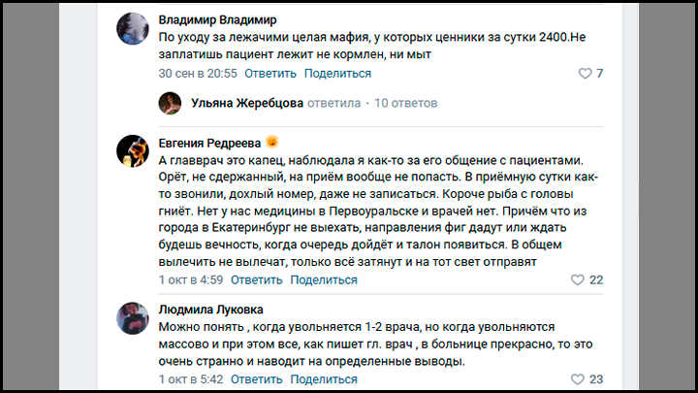The image size is (698, 393).
Task: Open the 1 окт в 4:59 timestamp
Action: coord(190,279)
